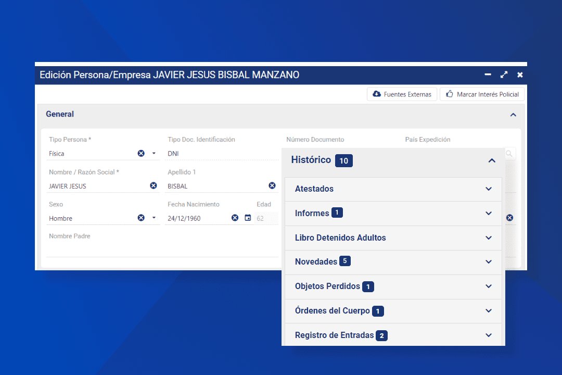Expand Libro Detenidos Adultos section
Viewport: 562px width, 375px height.
tap(489, 238)
